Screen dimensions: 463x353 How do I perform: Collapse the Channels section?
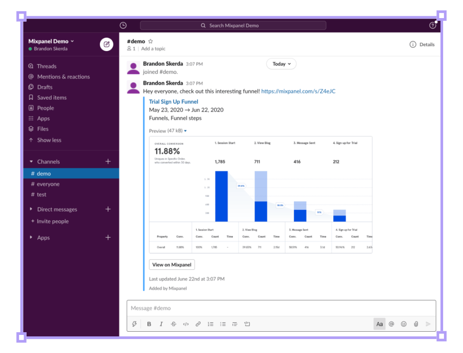click(x=31, y=161)
